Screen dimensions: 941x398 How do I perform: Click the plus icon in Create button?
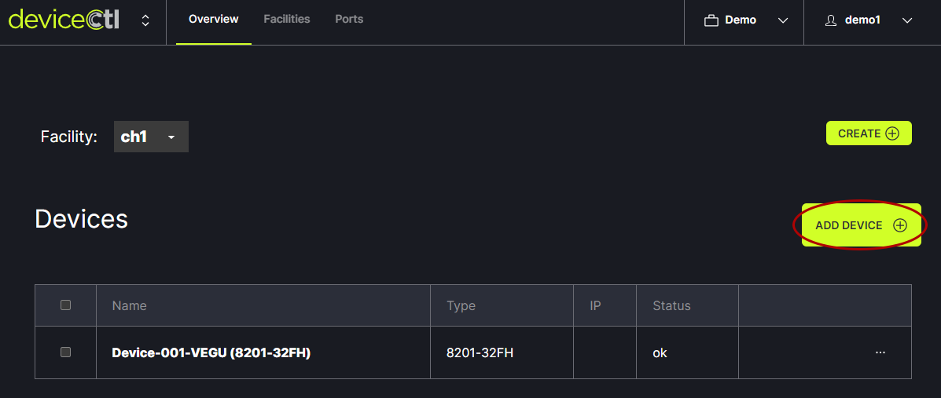point(892,133)
